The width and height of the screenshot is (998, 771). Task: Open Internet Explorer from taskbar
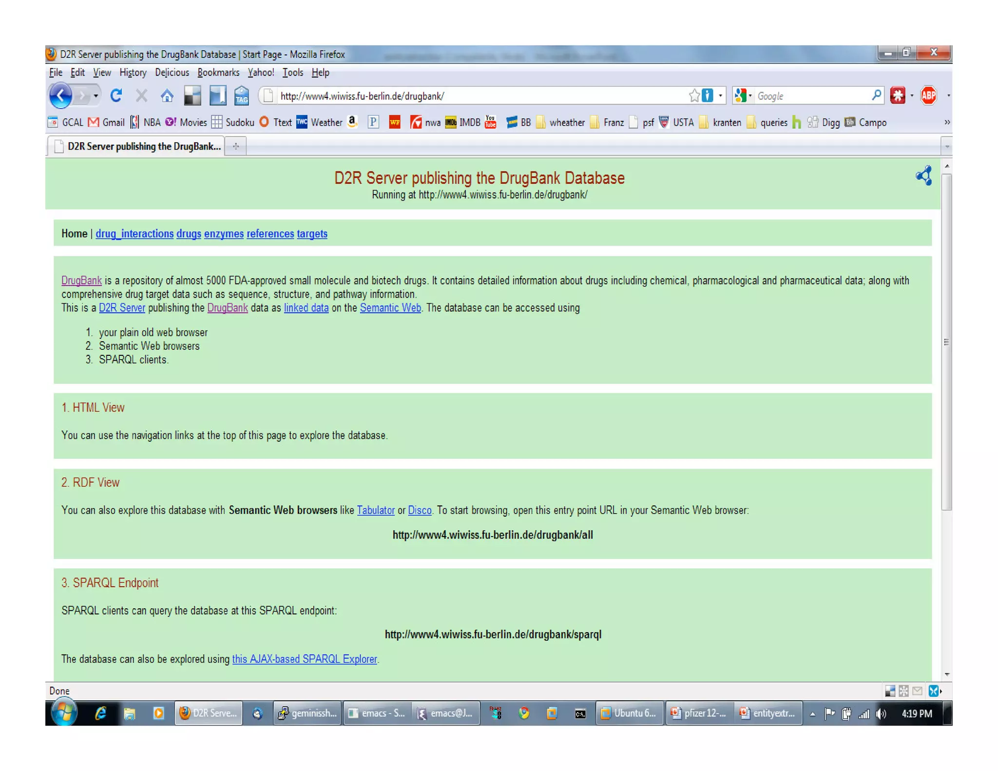(101, 713)
